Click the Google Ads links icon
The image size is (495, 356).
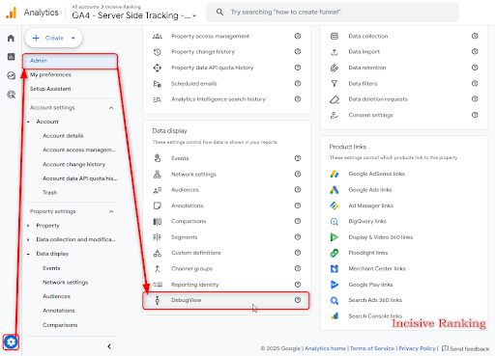pyautogui.click(x=335, y=190)
